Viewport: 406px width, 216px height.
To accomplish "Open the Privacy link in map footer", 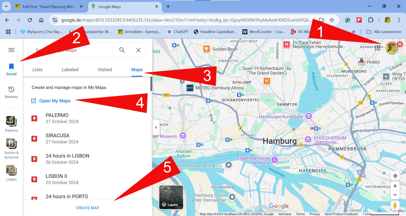I will click(314, 214).
